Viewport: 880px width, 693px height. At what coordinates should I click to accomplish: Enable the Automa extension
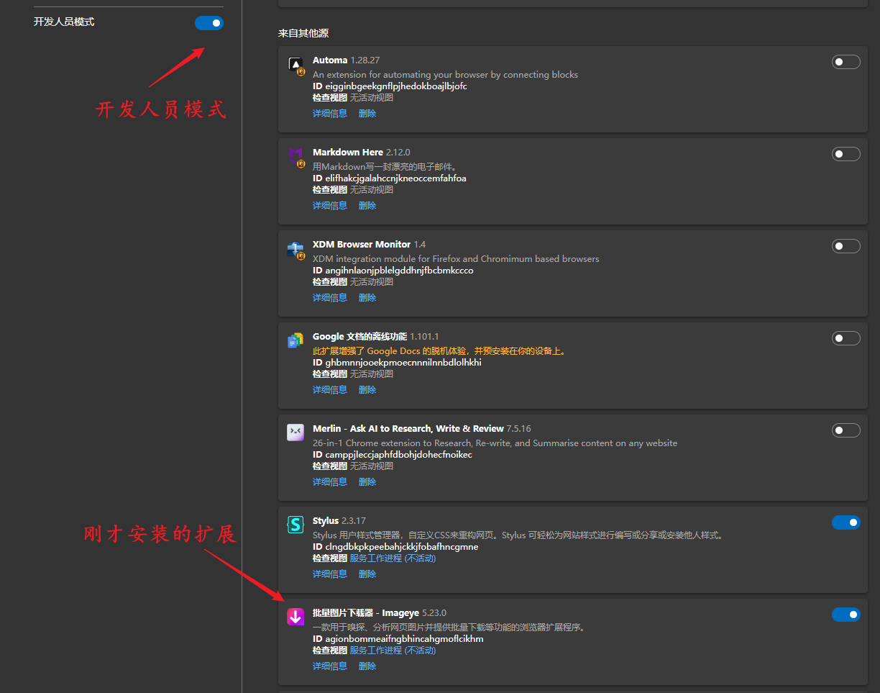(x=846, y=62)
